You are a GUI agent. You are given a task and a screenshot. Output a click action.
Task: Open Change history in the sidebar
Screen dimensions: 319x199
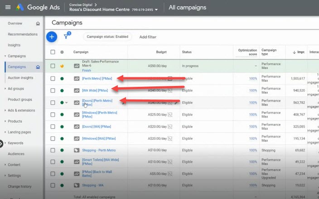(19, 186)
